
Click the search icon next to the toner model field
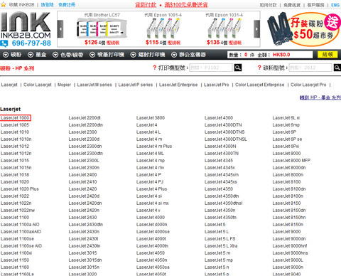337,68
